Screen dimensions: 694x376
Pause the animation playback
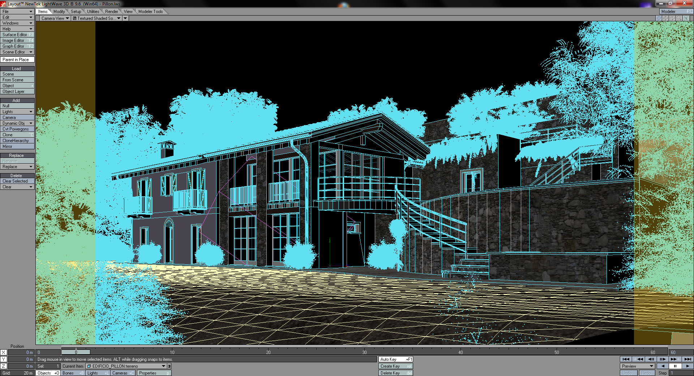tap(675, 366)
